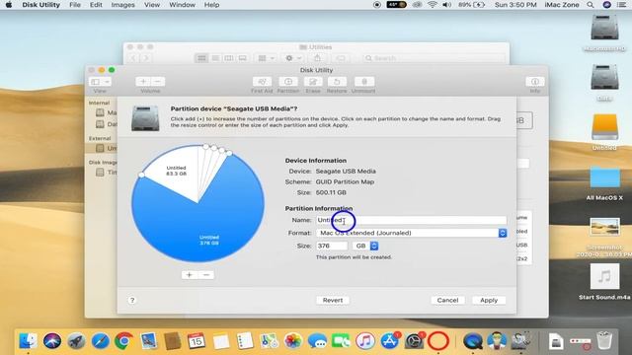
Task: Open QuickTime Player from the Dock
Action: click(472, 341)
